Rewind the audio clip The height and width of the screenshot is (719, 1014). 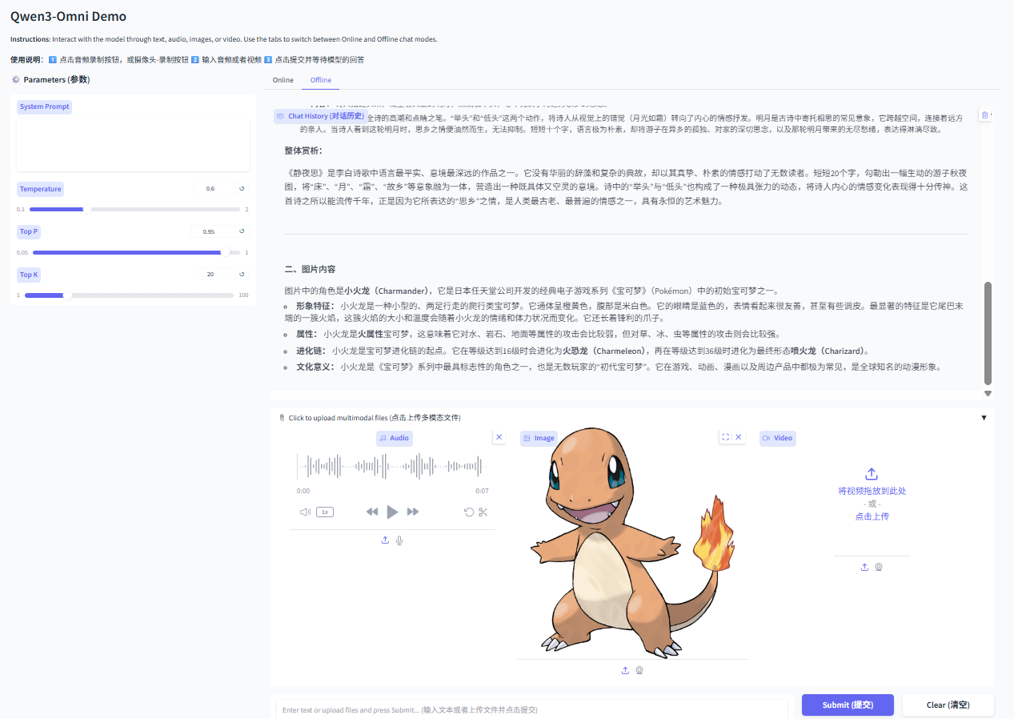coord(372,512)
